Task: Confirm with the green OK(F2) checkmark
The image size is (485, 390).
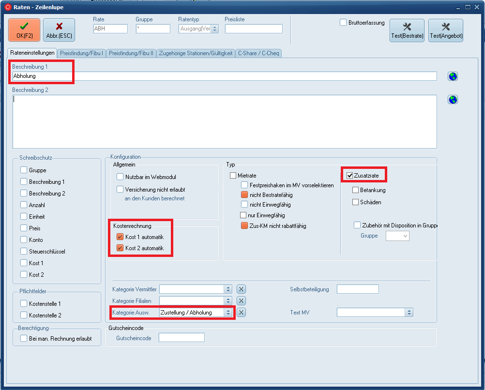Action: pos(24,30)
